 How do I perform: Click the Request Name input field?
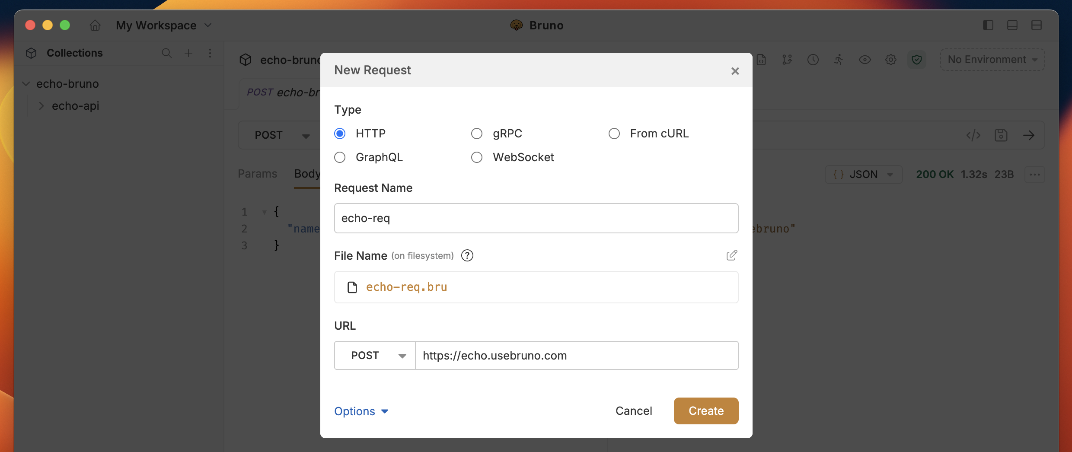[536, 218]
